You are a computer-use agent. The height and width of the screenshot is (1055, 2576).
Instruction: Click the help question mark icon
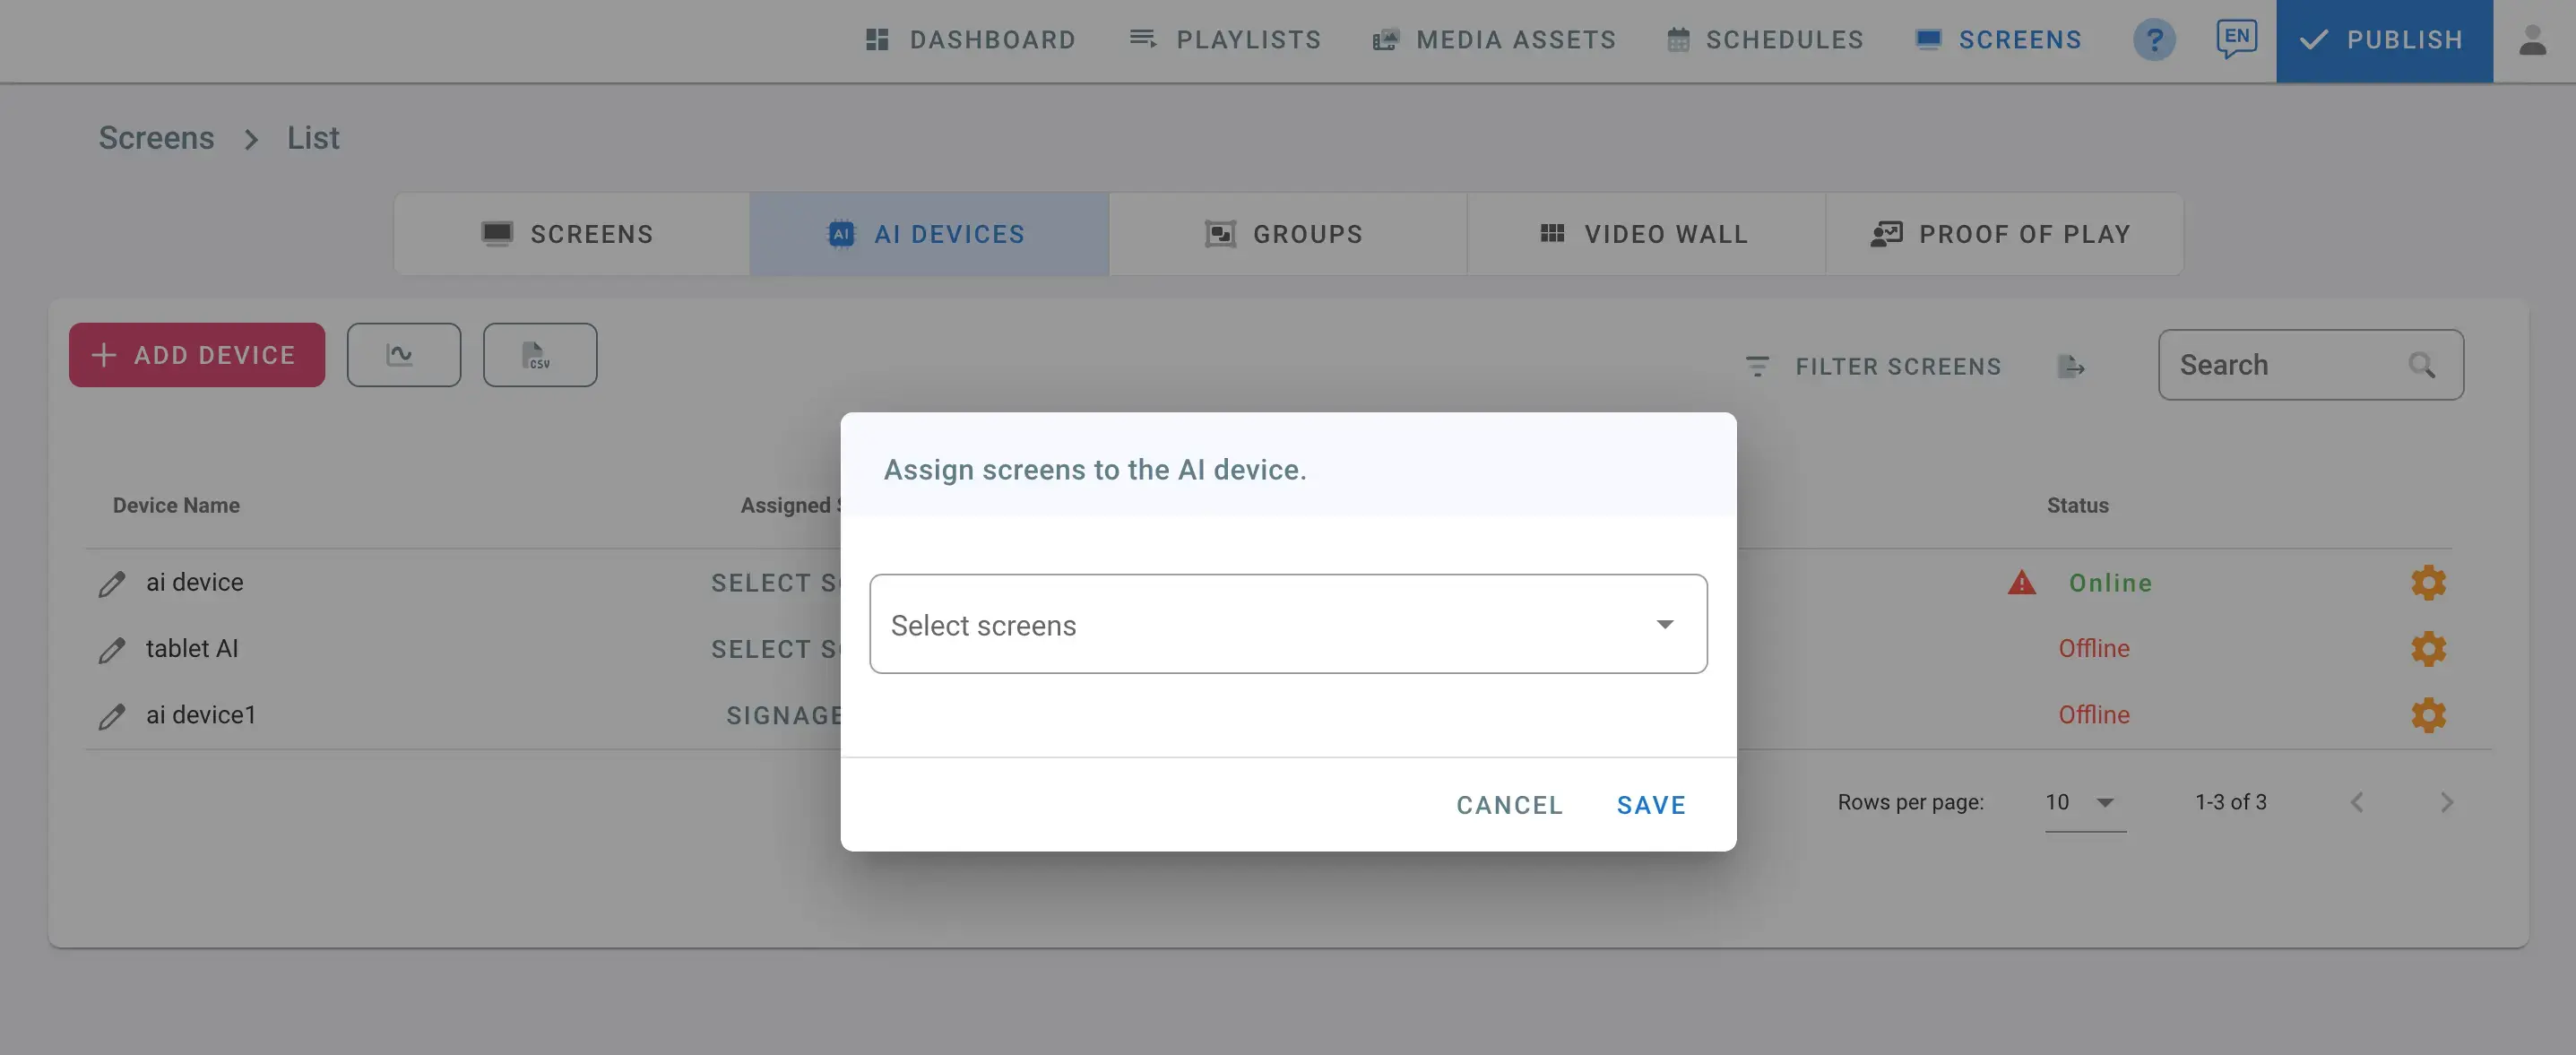(x=2153, y=40)
